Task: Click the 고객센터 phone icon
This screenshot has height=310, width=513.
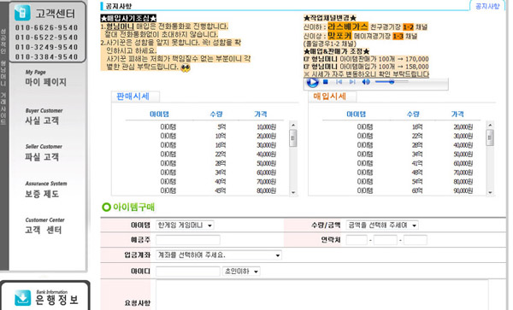Action: pos(22,13)
